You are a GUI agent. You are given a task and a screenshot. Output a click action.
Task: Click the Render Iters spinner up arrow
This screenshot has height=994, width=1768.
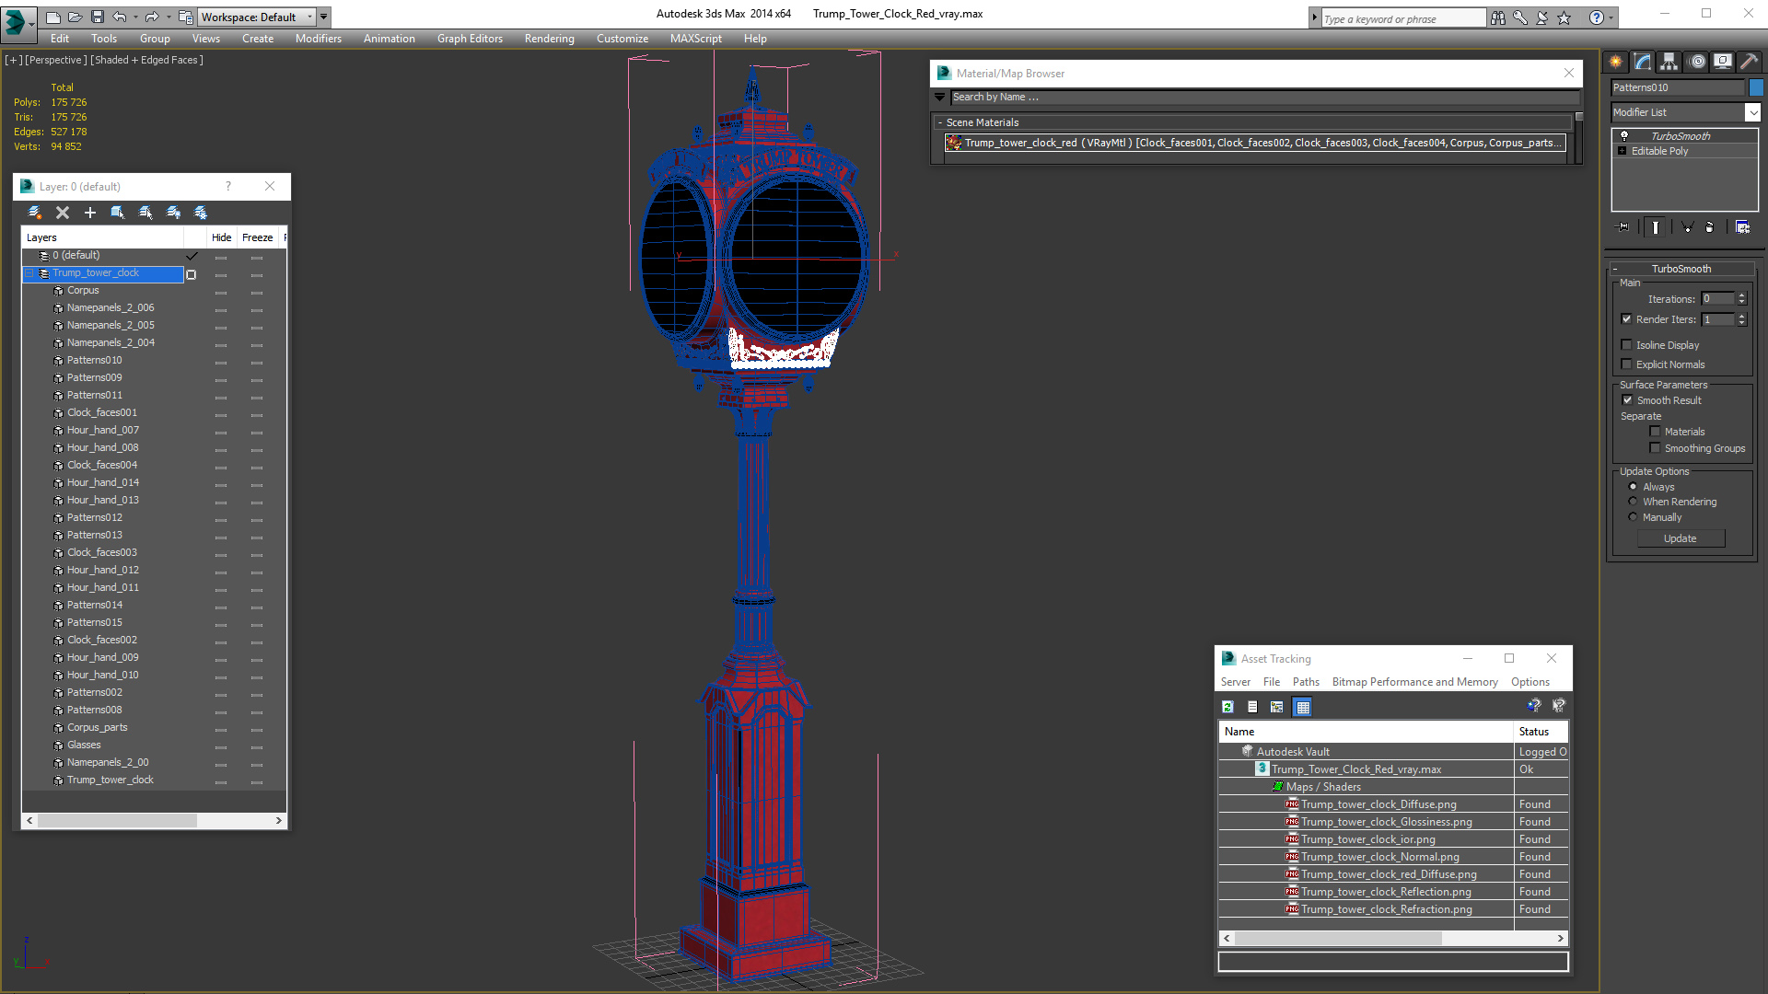tap(1741, 316)
